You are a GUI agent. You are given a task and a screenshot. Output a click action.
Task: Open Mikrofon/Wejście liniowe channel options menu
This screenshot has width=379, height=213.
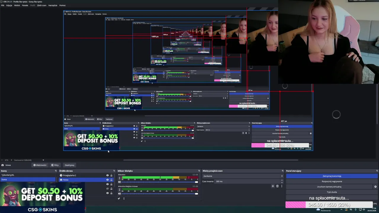(x=119, y=190)
